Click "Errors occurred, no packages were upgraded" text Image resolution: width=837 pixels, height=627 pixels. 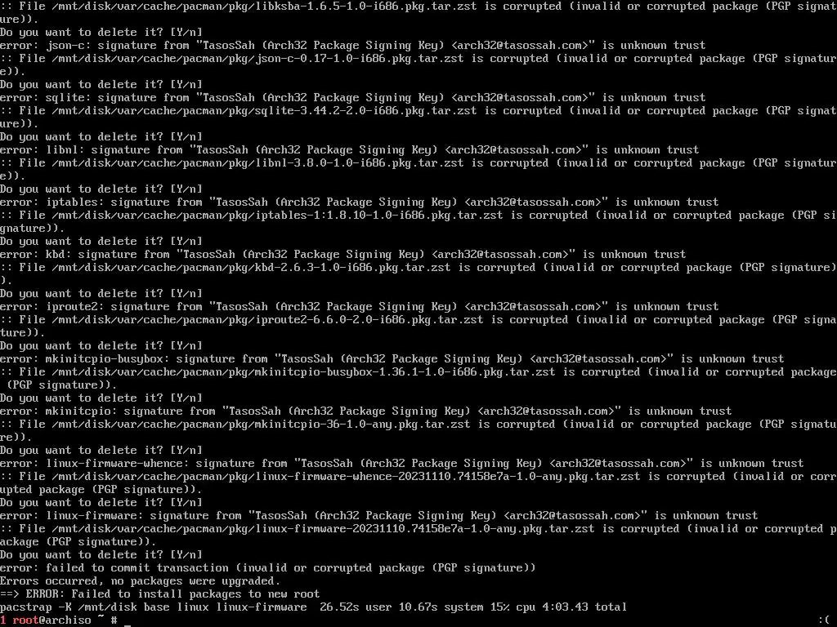[x=140, y=580]
